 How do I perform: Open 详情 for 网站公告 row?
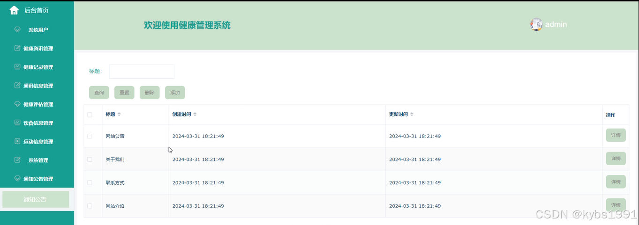(616, 135)
